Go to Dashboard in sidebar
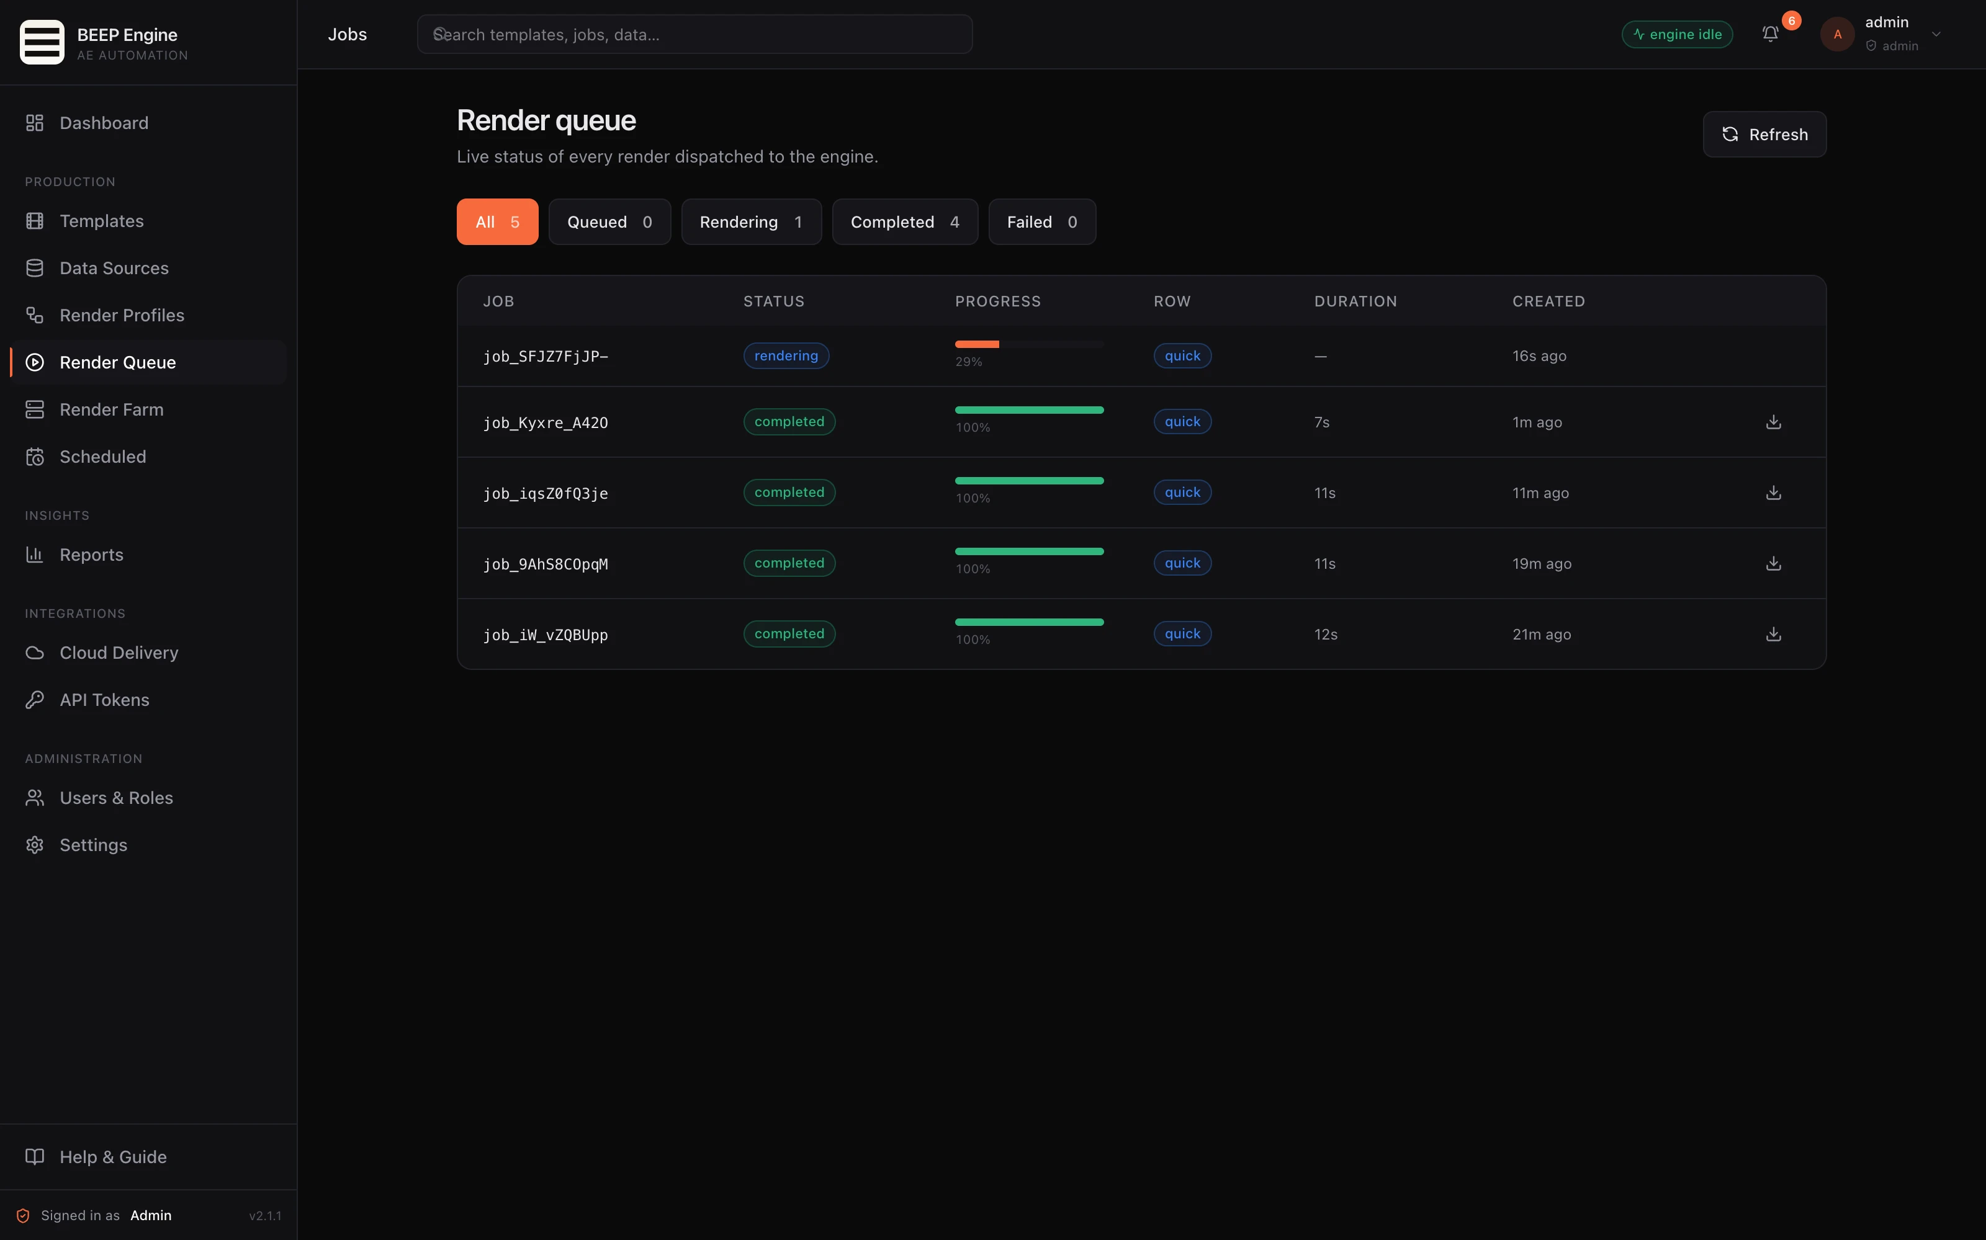Screen dimensions: 1986x1240 148,123
